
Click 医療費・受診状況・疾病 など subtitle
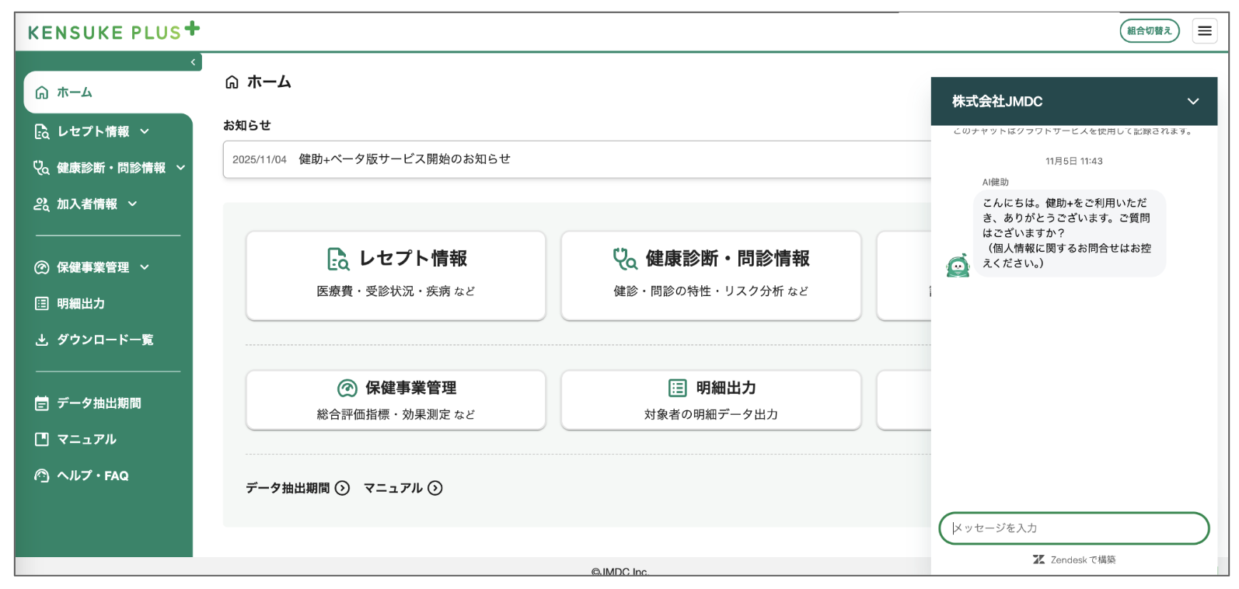(396, 291)
